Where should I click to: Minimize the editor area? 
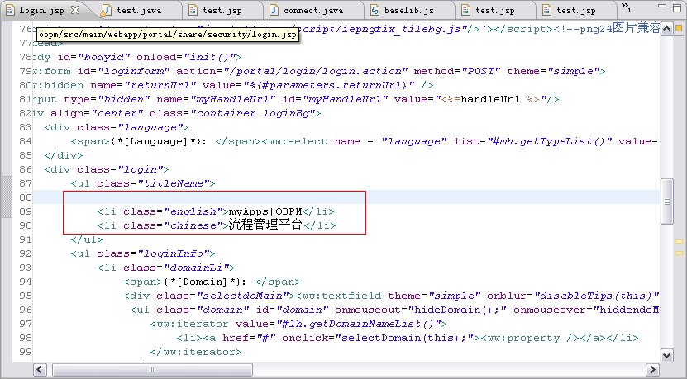(x=662, y=6)
